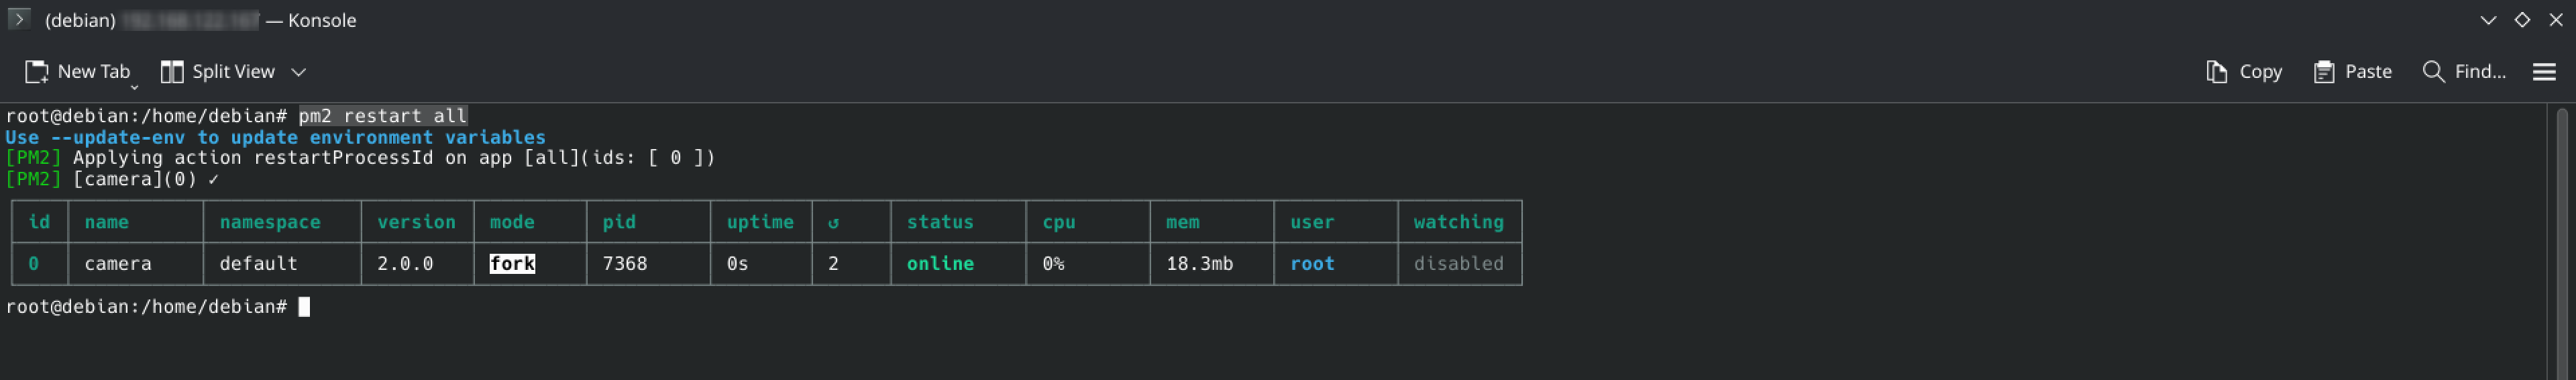The height and width of the screenshot is (380, 2576).
Task: Paste clipboard using the Paste icon
Action: click(x=2323, y=72)
